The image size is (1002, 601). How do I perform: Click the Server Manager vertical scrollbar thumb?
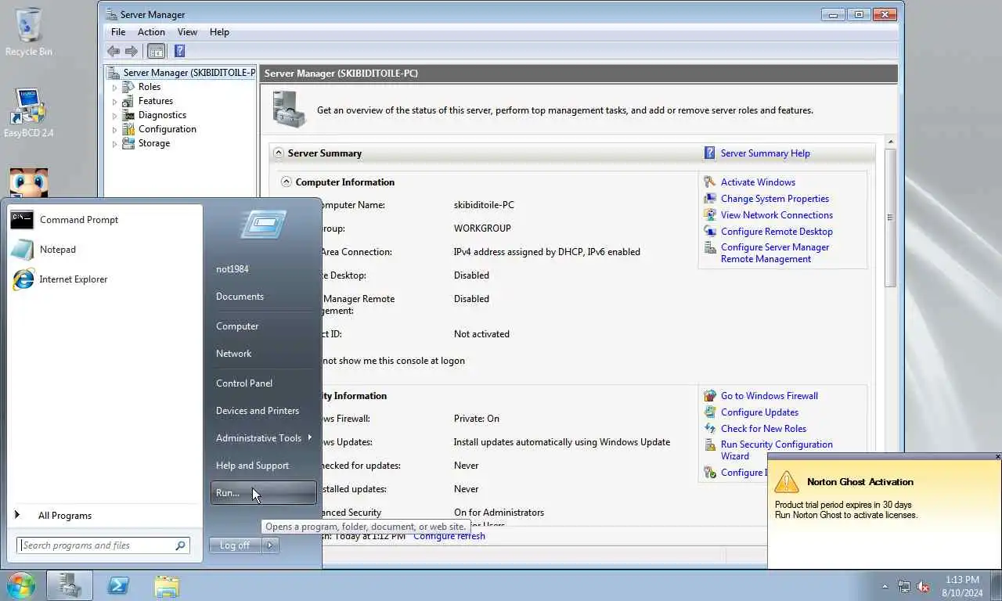890,218
